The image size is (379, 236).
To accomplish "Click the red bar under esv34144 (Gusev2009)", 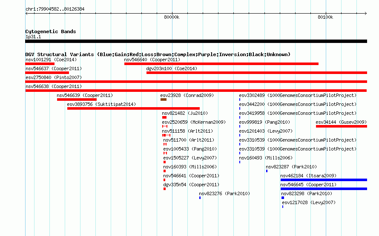I will click(x=341, y=126).
